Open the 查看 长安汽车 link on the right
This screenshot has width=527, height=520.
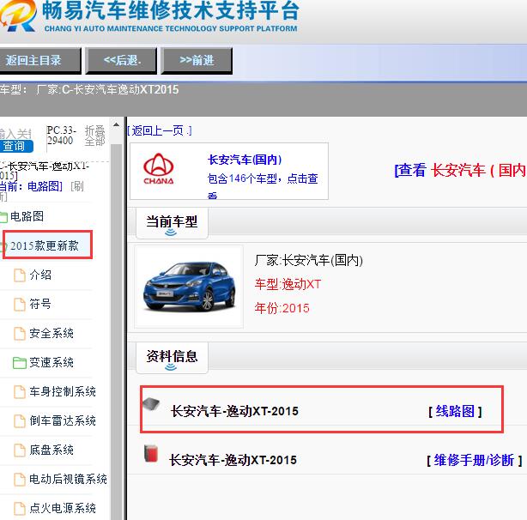click(x=460, y=170)
